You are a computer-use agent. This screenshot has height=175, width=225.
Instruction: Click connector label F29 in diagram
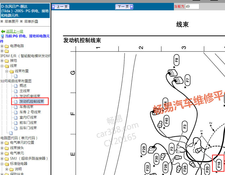[x=144, y=149]
